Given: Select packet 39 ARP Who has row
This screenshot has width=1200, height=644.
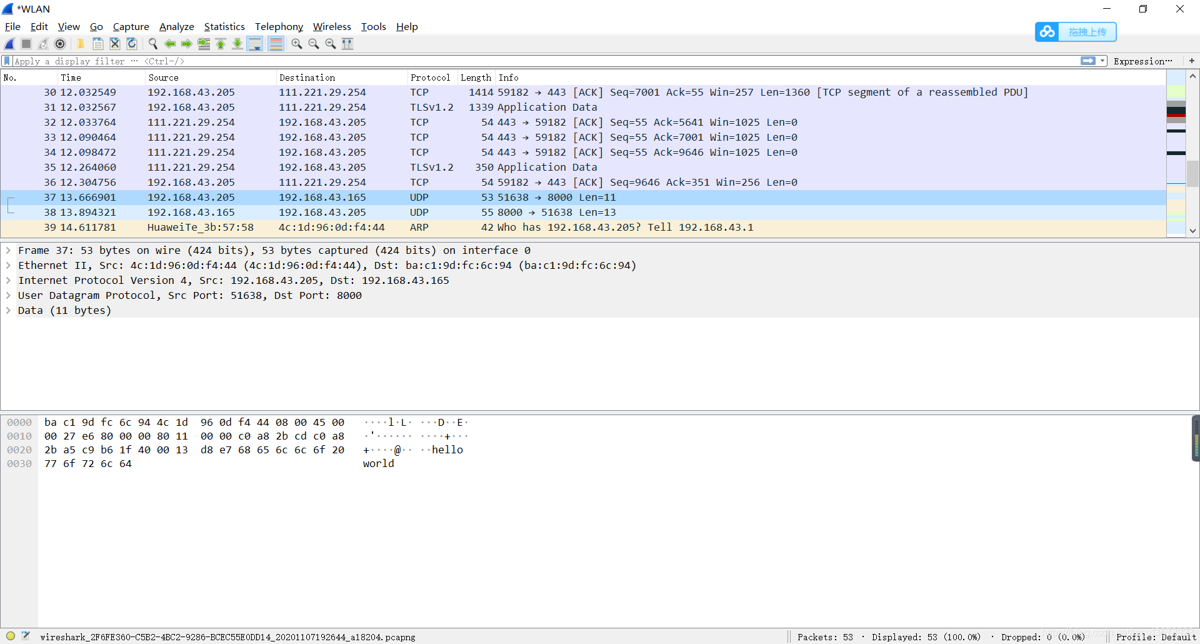Looking at the screenshot, I should coord(583,228).
